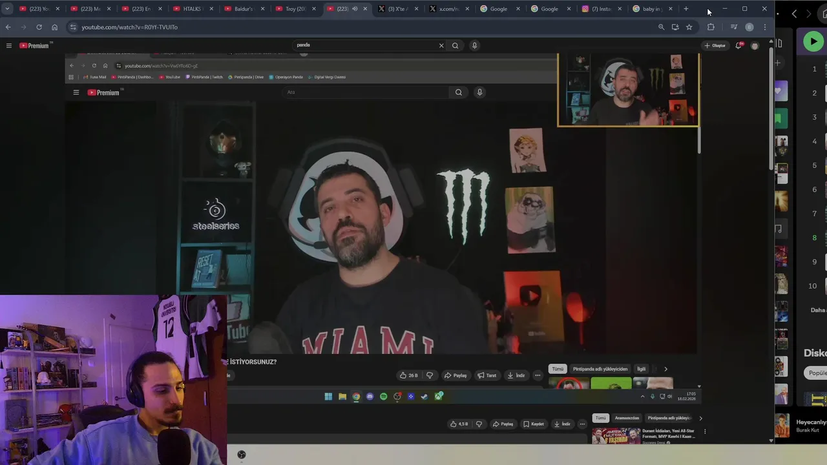Go back in Chrome
The image size is (827, 465).
point(8,27)
